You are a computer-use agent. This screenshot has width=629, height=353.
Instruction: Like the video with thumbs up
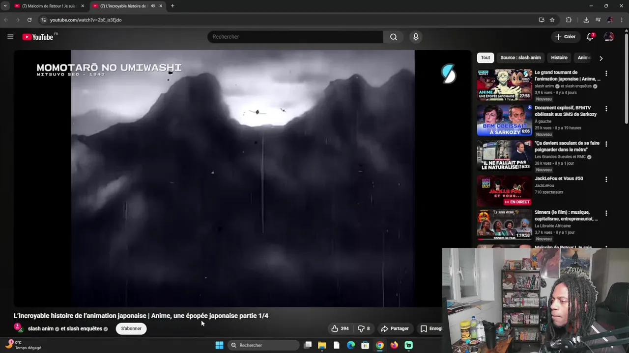click(340, 328)
